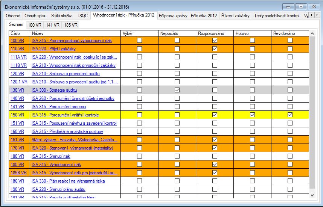Minimize the Ekonomické informační systémy window
Screen dimensions: 323x207
coord(288,7)
